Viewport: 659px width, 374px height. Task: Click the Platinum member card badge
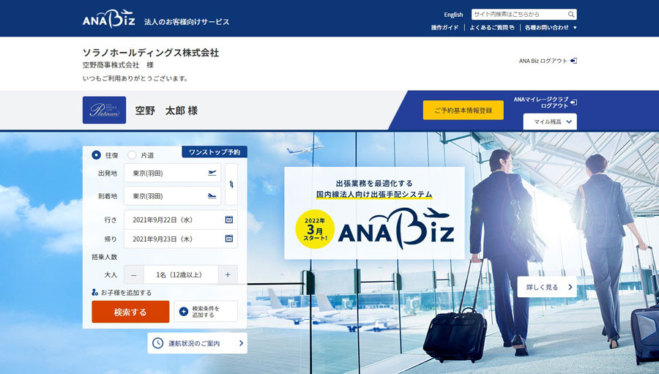(104, 110)
